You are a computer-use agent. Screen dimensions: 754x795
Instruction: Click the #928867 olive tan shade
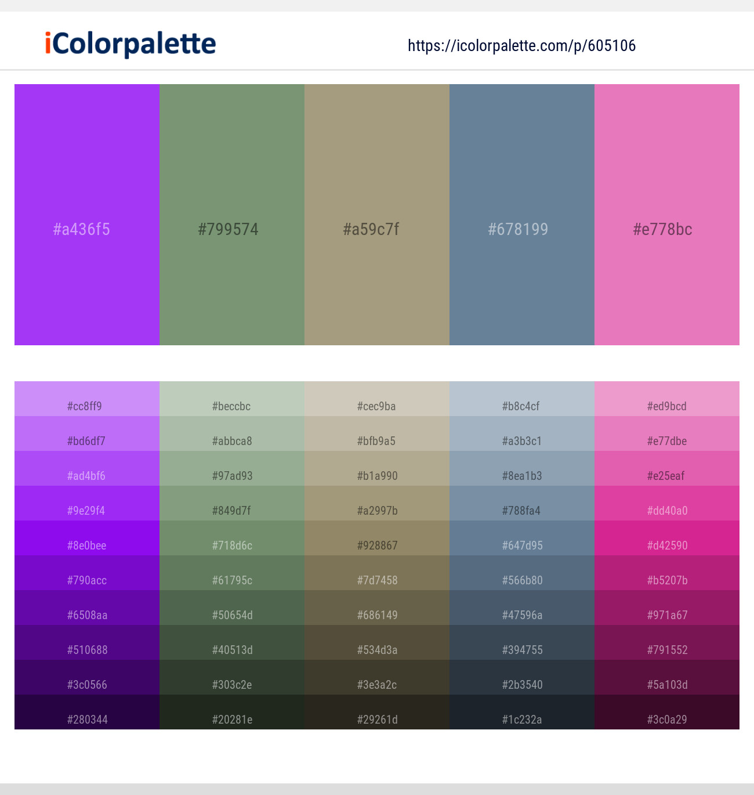point(377,538)
